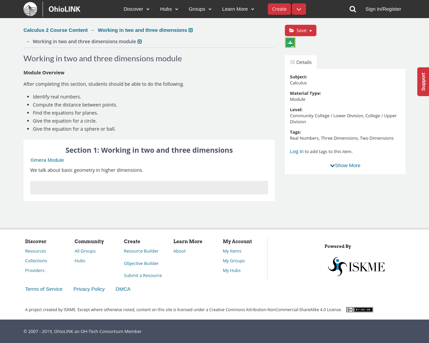This screenshot has height=343, width=429.
Task: Click Sign In/Register
Action: (383, 9)
